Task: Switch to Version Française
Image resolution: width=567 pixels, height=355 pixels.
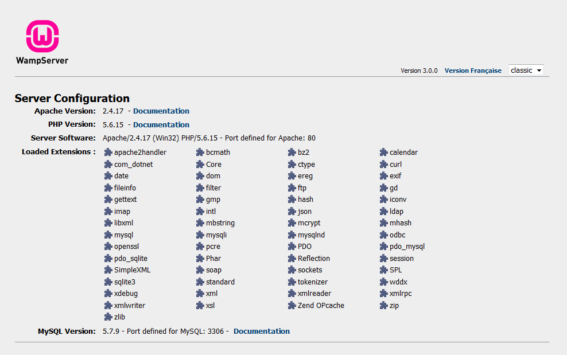Action: point(473,71)
